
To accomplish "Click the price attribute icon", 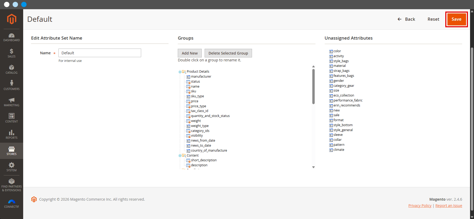I will click(188, 102).
